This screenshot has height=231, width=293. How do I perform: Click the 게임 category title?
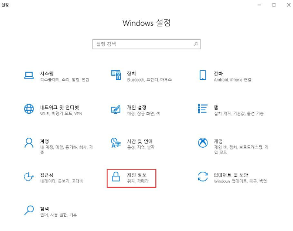218,141
